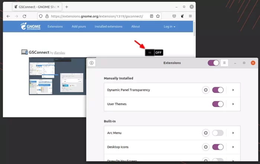This screenshot has width=260, height=164.
Task: Open author dlandau profile link
Action: coord(59,53)
